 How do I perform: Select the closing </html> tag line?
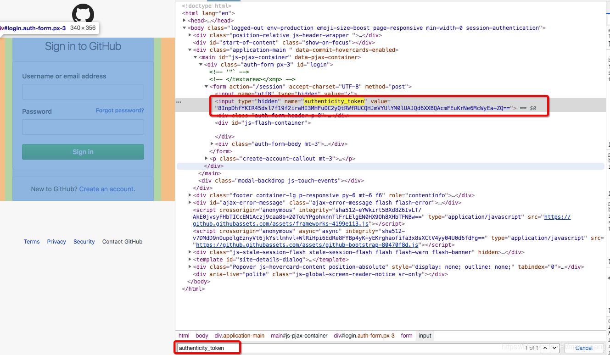click(x=193, y=289)
